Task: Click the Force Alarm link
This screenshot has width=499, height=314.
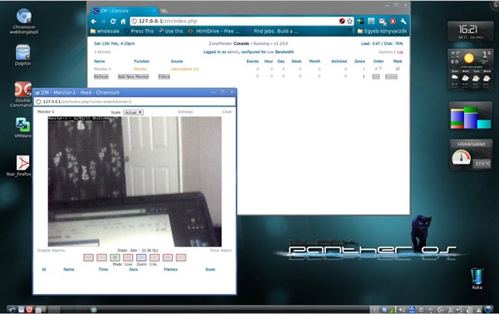Action: [x=221, y=250]
